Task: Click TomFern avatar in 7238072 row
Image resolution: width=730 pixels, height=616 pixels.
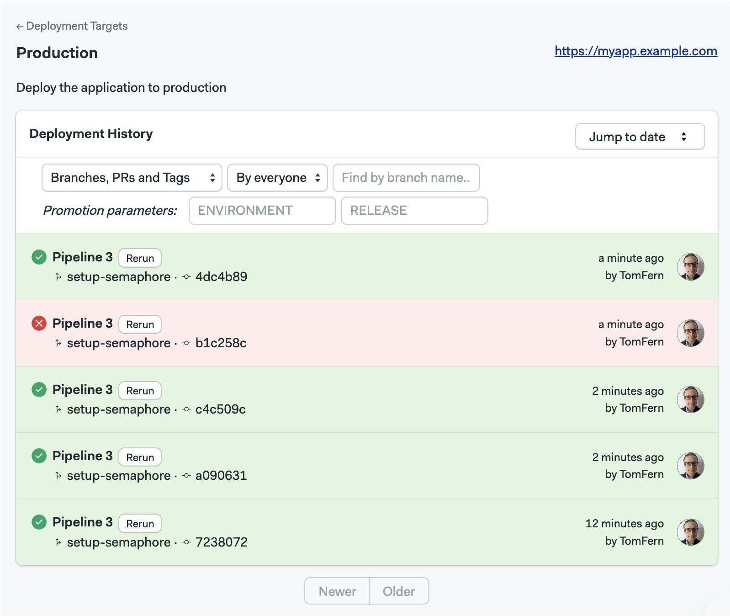Action: 690,532
